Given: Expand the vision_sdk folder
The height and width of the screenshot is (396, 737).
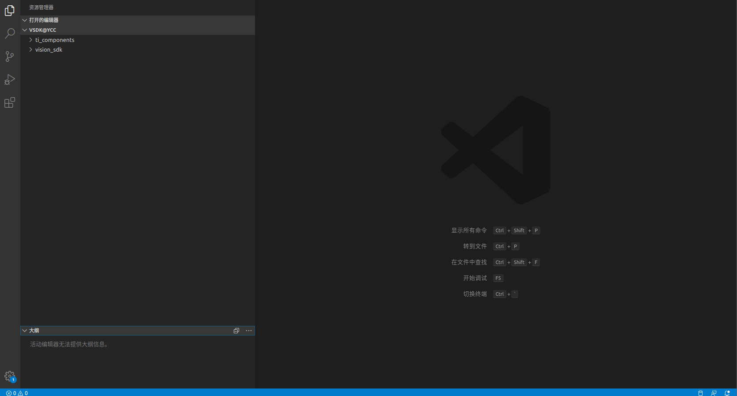Looking at the screenshot, I should pos(138,49).
